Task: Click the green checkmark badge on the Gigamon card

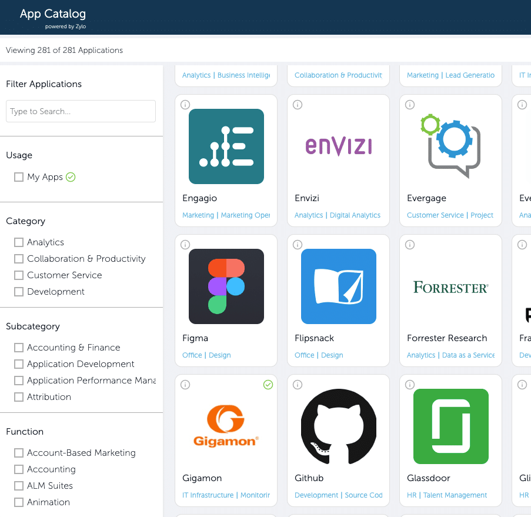Action: [268, 385]
